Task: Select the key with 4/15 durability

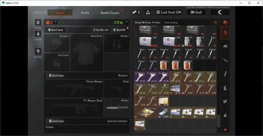Action: pos(211,89)
